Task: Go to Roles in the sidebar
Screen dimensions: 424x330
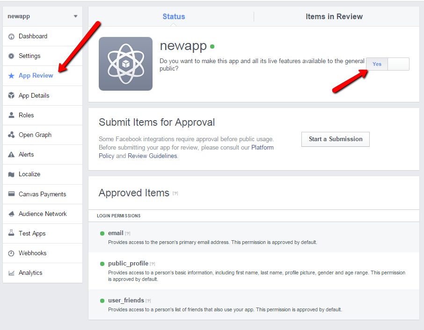Action: 43,115
